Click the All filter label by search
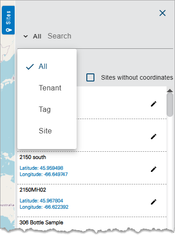Screen dimensions: 175x235 [37, 36]
